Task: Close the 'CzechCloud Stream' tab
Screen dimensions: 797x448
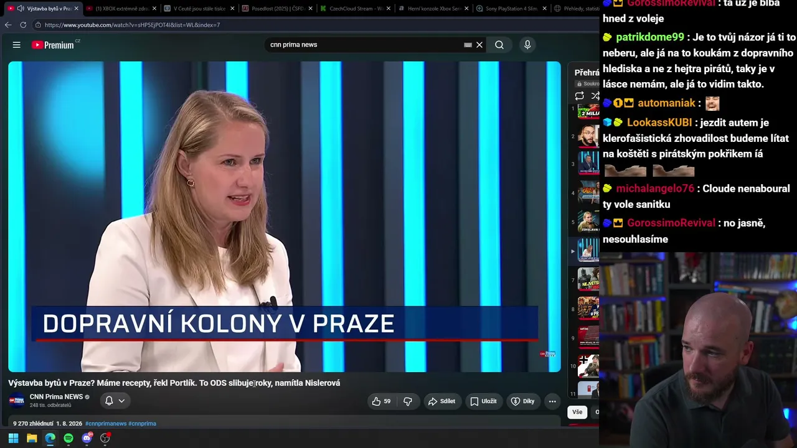Action: [x=388, y=9]
